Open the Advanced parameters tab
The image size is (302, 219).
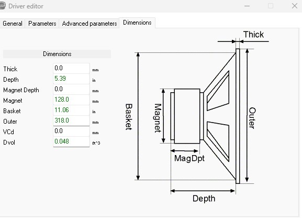pos(90,24)
